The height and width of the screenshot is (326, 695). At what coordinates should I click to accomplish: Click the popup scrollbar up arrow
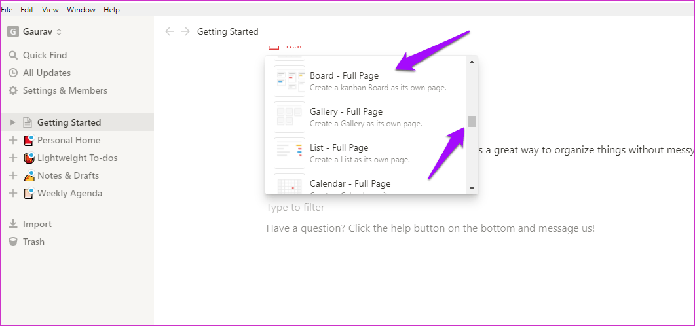[x=472, y=62]
